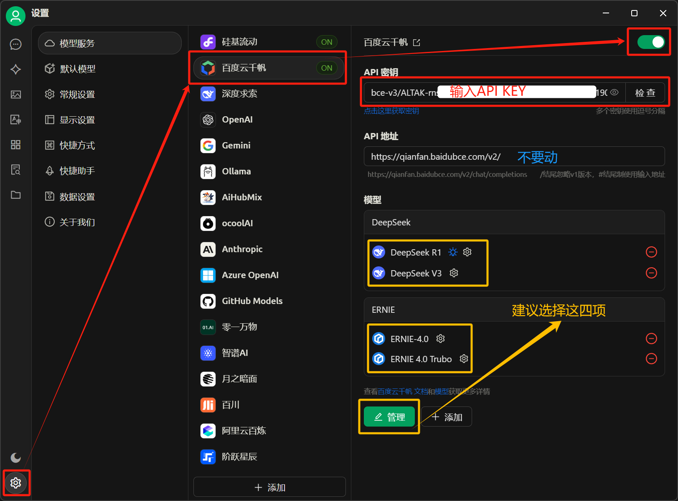Screen dimensions: 678x501
Task: Open the 显示设置 settings section
Action: 110,120
